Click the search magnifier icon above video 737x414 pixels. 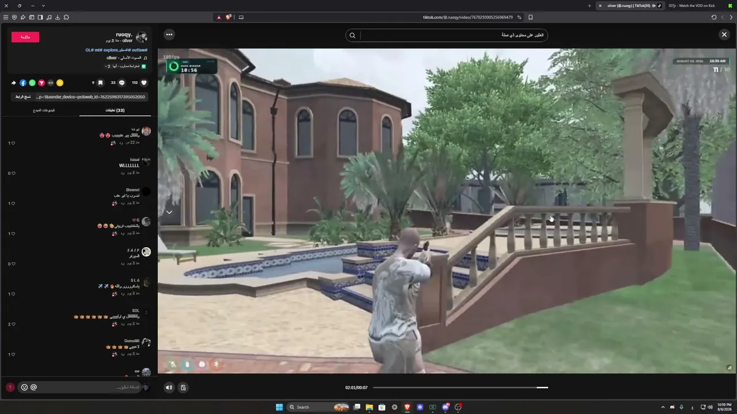point(352,35)
